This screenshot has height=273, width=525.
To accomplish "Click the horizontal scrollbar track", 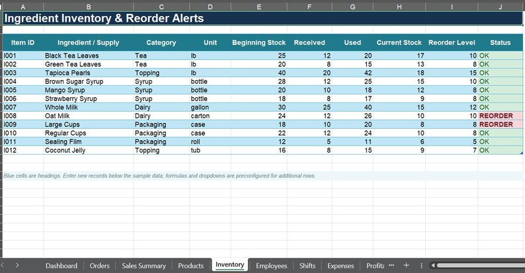I will tap(481, 265).
